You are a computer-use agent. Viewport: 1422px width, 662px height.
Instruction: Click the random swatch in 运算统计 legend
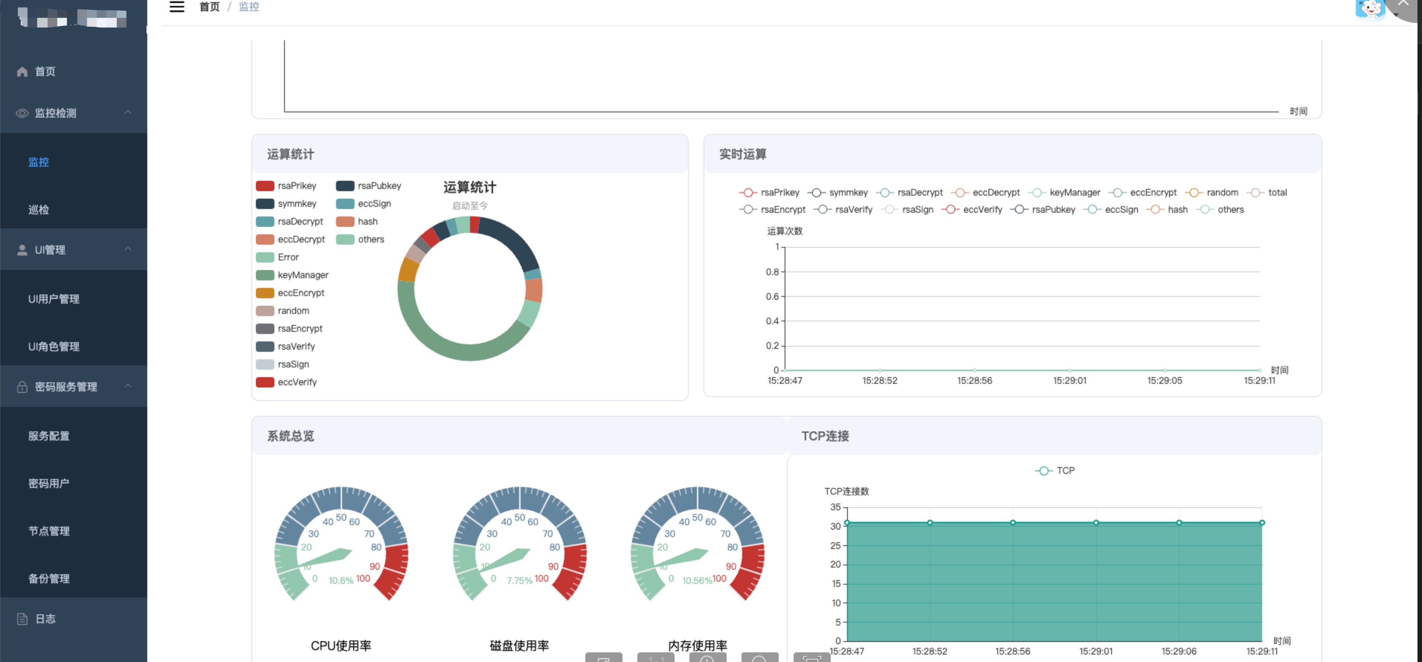click(x=265, y=311)
